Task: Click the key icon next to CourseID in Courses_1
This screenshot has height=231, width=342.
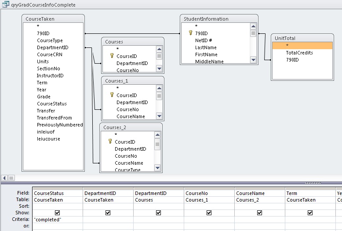Action: point(112,95)
